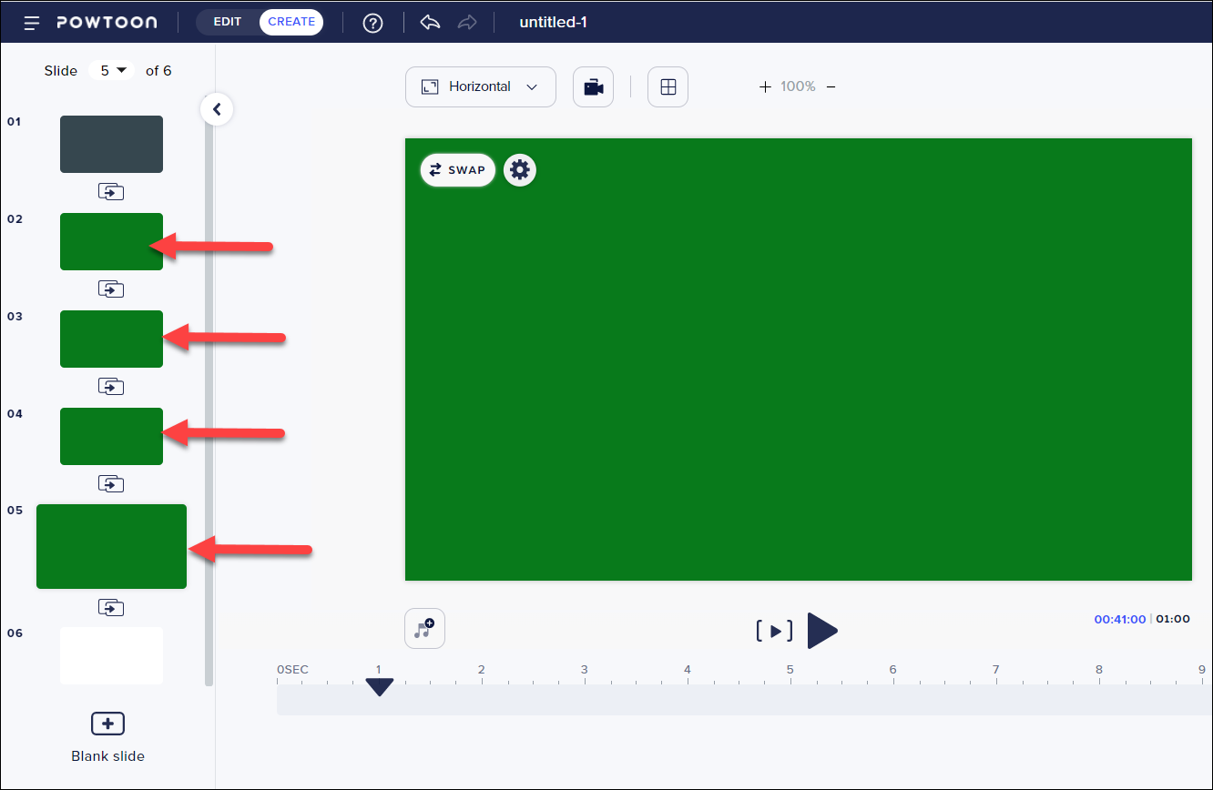This screenshot has height=790, width=1213.
Task: Open the Horizontal aspect ratio dropdown
Action: tap(480, 87)
